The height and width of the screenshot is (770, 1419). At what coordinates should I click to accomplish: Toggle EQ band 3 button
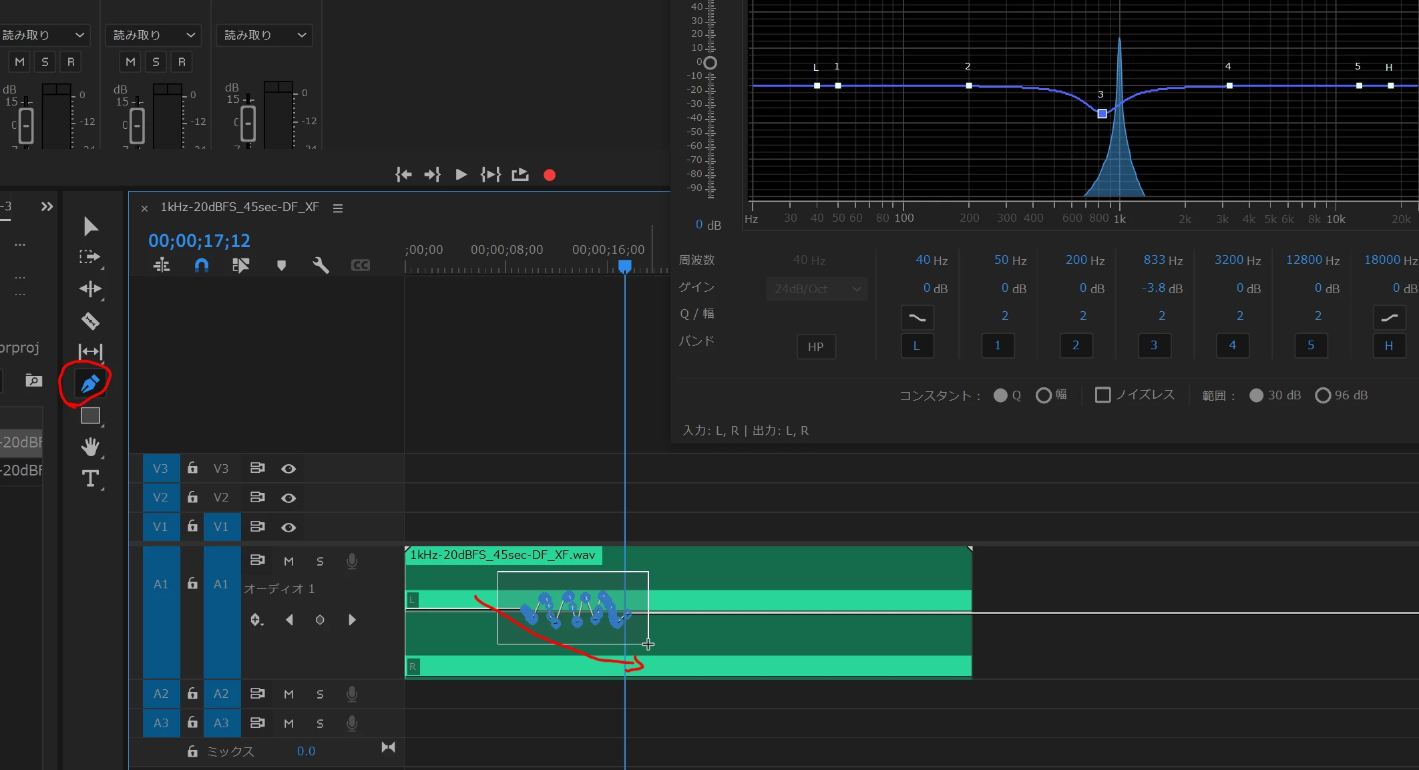[x=1154, y=345]
